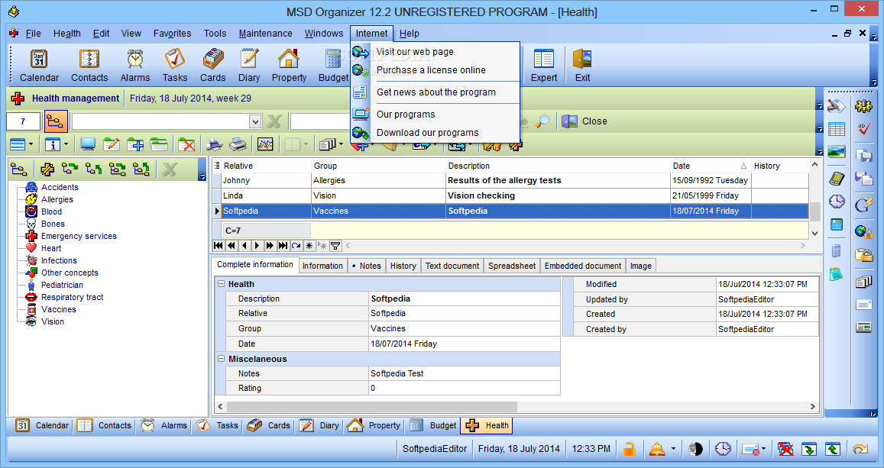Select Get news about the program
884x468 pixels.
point(436,92)
